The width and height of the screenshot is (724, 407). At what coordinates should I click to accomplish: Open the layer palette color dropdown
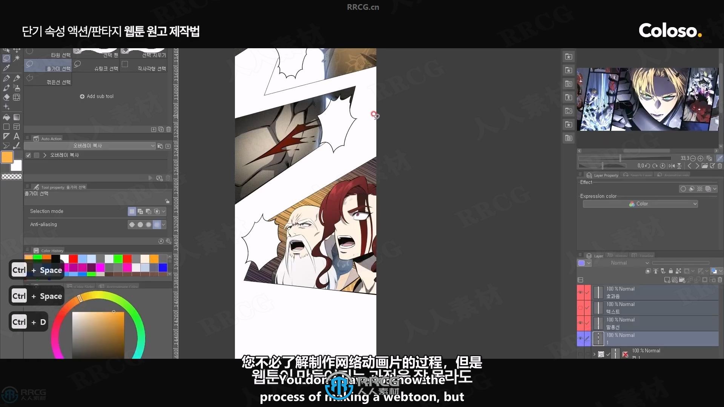tap(584, 263)
